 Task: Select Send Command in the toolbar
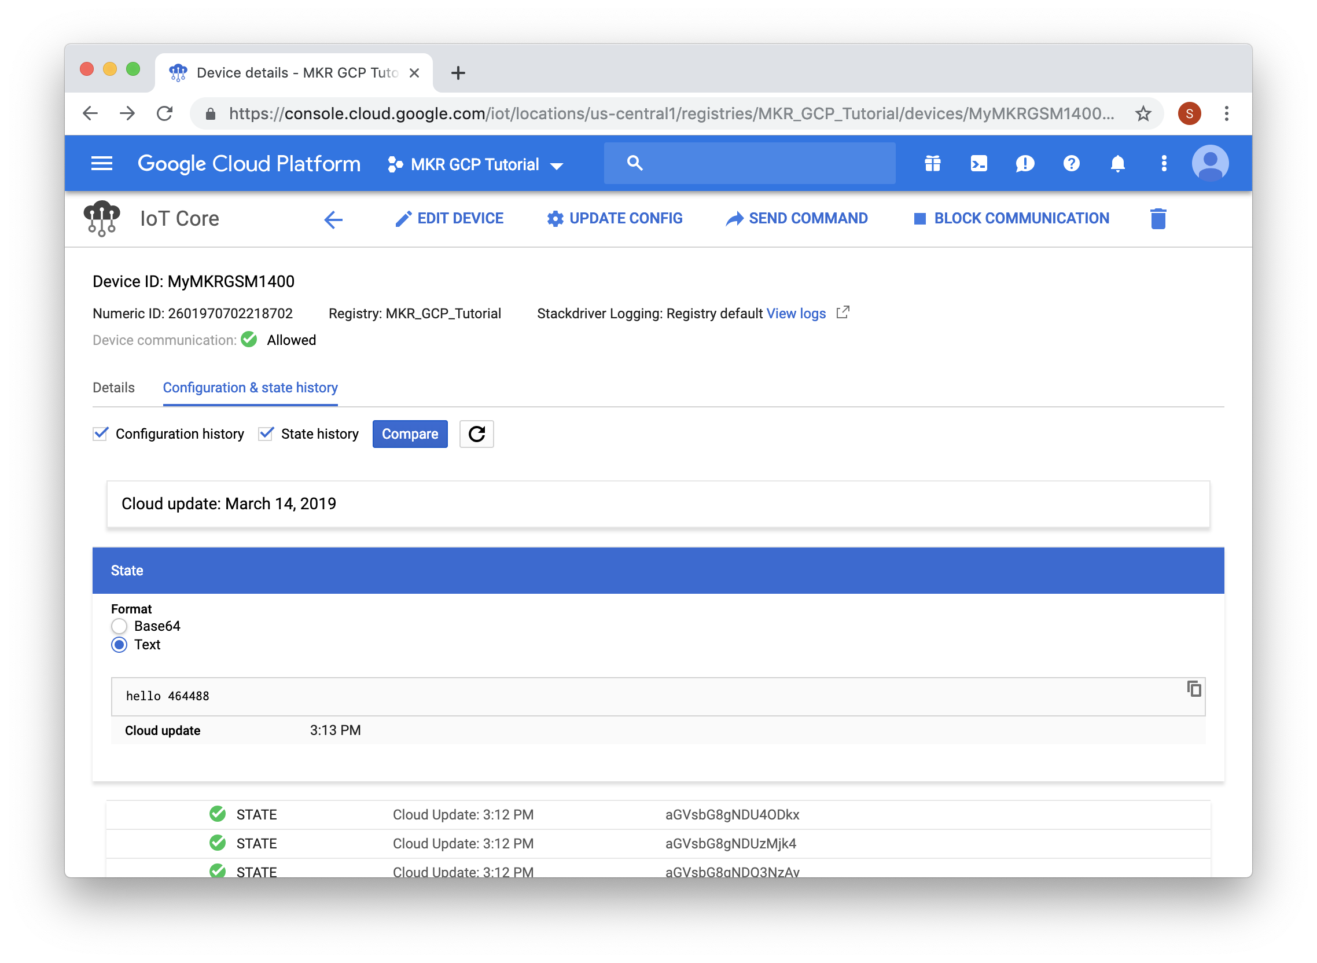[x=797, y=219]
